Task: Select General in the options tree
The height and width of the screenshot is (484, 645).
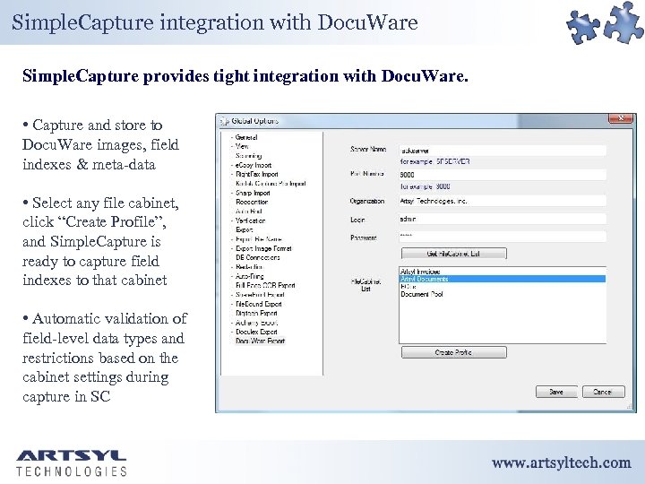Action: click(x=246, y=137)
